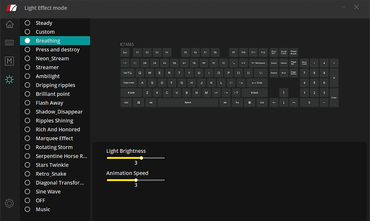
Task: Click the Windows logo key on the keyboard
Action: [138, 103]
